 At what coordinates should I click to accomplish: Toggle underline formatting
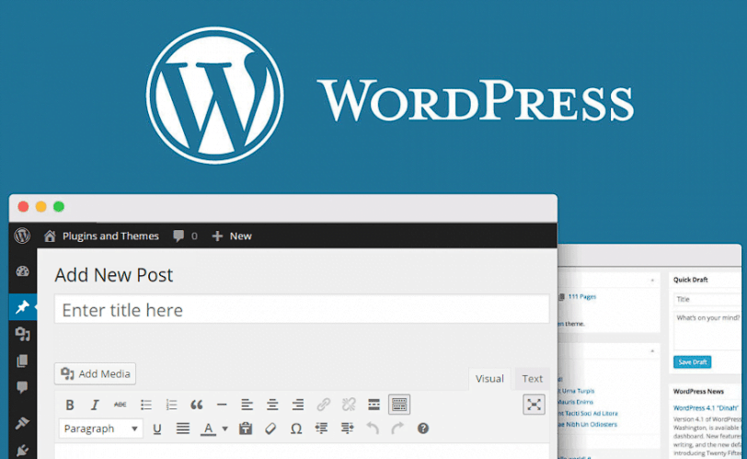(156, 429)
